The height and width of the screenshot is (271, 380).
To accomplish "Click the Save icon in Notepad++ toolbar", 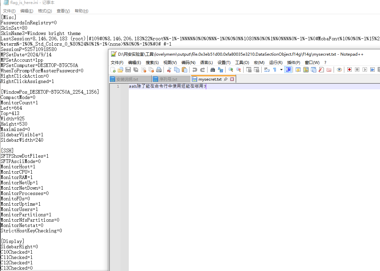I will coord(128,70).
